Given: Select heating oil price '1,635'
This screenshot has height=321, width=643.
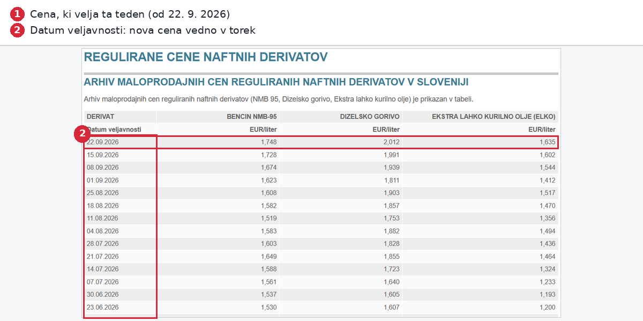Looking at the screenshot, I should (x=548, y=142).
